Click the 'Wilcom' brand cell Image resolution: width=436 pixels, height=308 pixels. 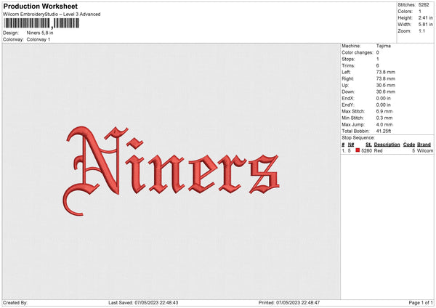[x=425, y=150]
